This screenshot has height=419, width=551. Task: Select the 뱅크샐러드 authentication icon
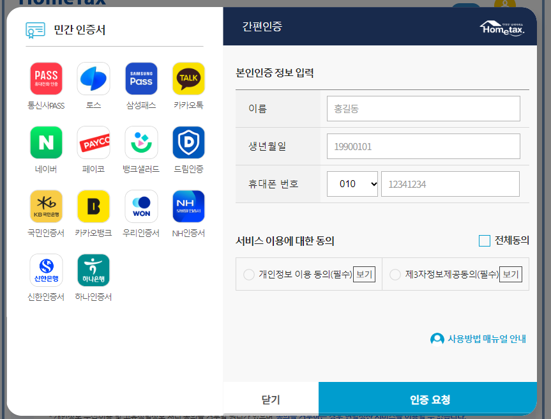[x=141, y=142]
